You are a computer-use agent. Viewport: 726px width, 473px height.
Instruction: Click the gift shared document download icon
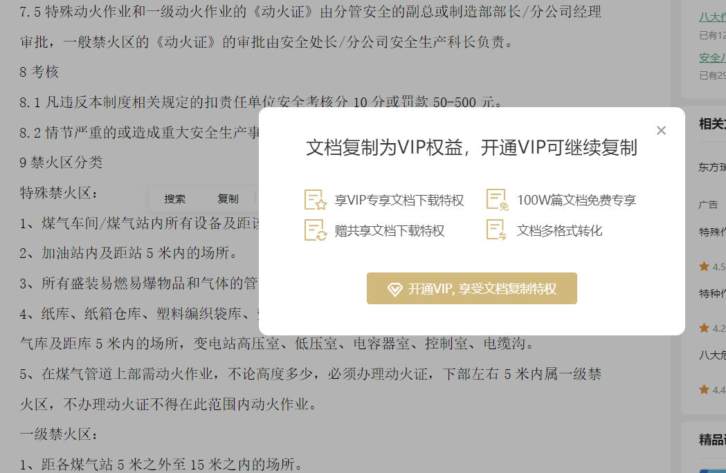click(316, 230)
